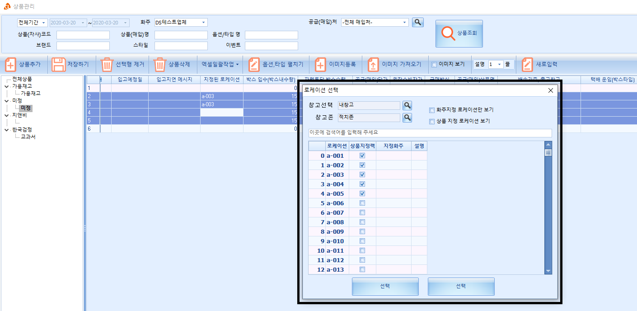Open the -전체 매입처- supplier dropdown
Screen dimensions: 637x311
tap(405, 22)
